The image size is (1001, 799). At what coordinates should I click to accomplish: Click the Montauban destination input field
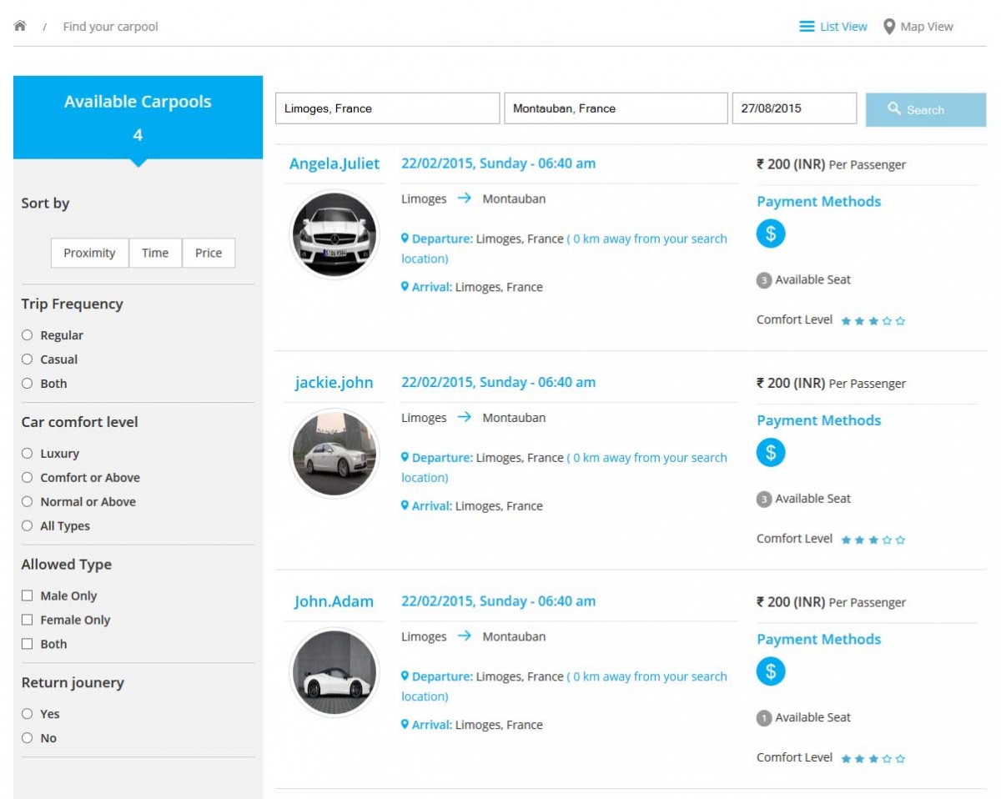(x=615, y=108)
